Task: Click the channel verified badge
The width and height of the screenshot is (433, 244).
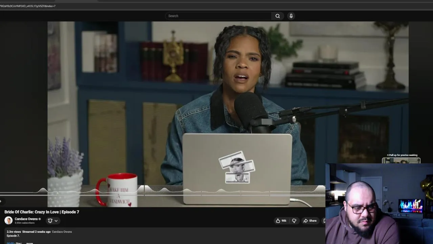Action: pyautogui.click(x=40, y=219)
